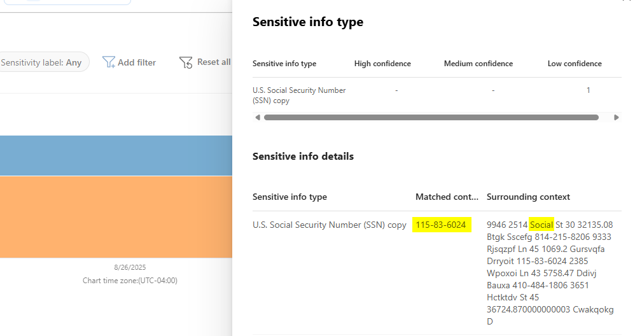Sort by Medium confidence column header
635x336 pixels.
[478, 64]
